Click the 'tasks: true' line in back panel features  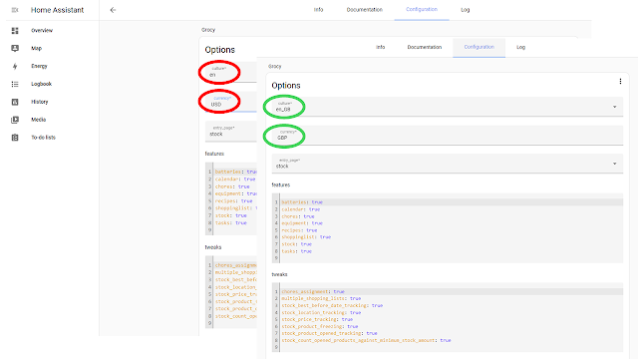230,223
